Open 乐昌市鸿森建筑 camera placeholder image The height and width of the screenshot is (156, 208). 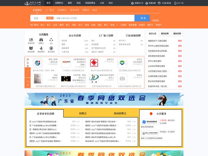pos(122,79)
